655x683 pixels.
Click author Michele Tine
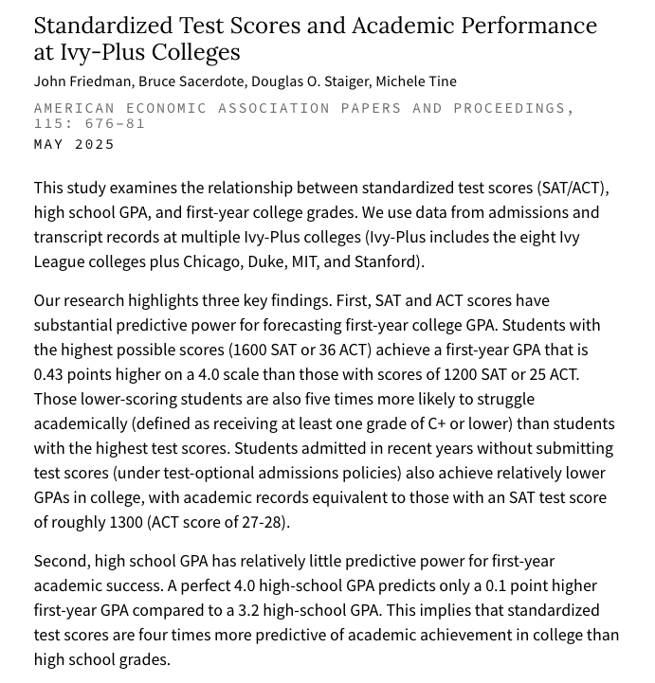point(416,81)
